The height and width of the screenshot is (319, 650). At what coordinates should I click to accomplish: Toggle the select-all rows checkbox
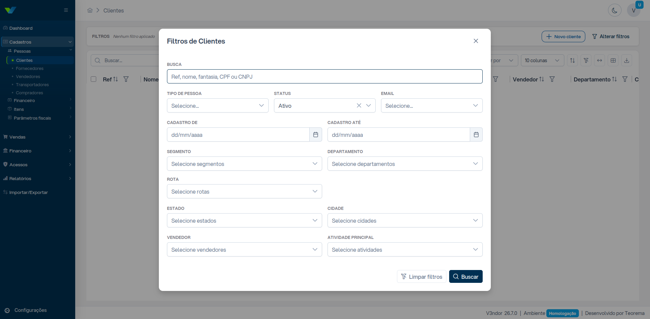(93, 79)
